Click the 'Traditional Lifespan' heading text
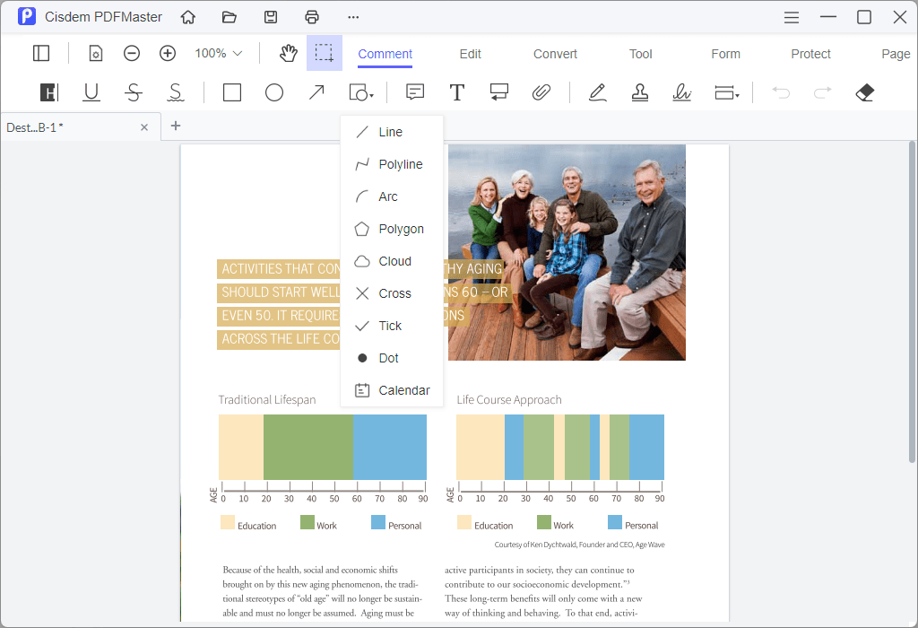 [267, 399]
